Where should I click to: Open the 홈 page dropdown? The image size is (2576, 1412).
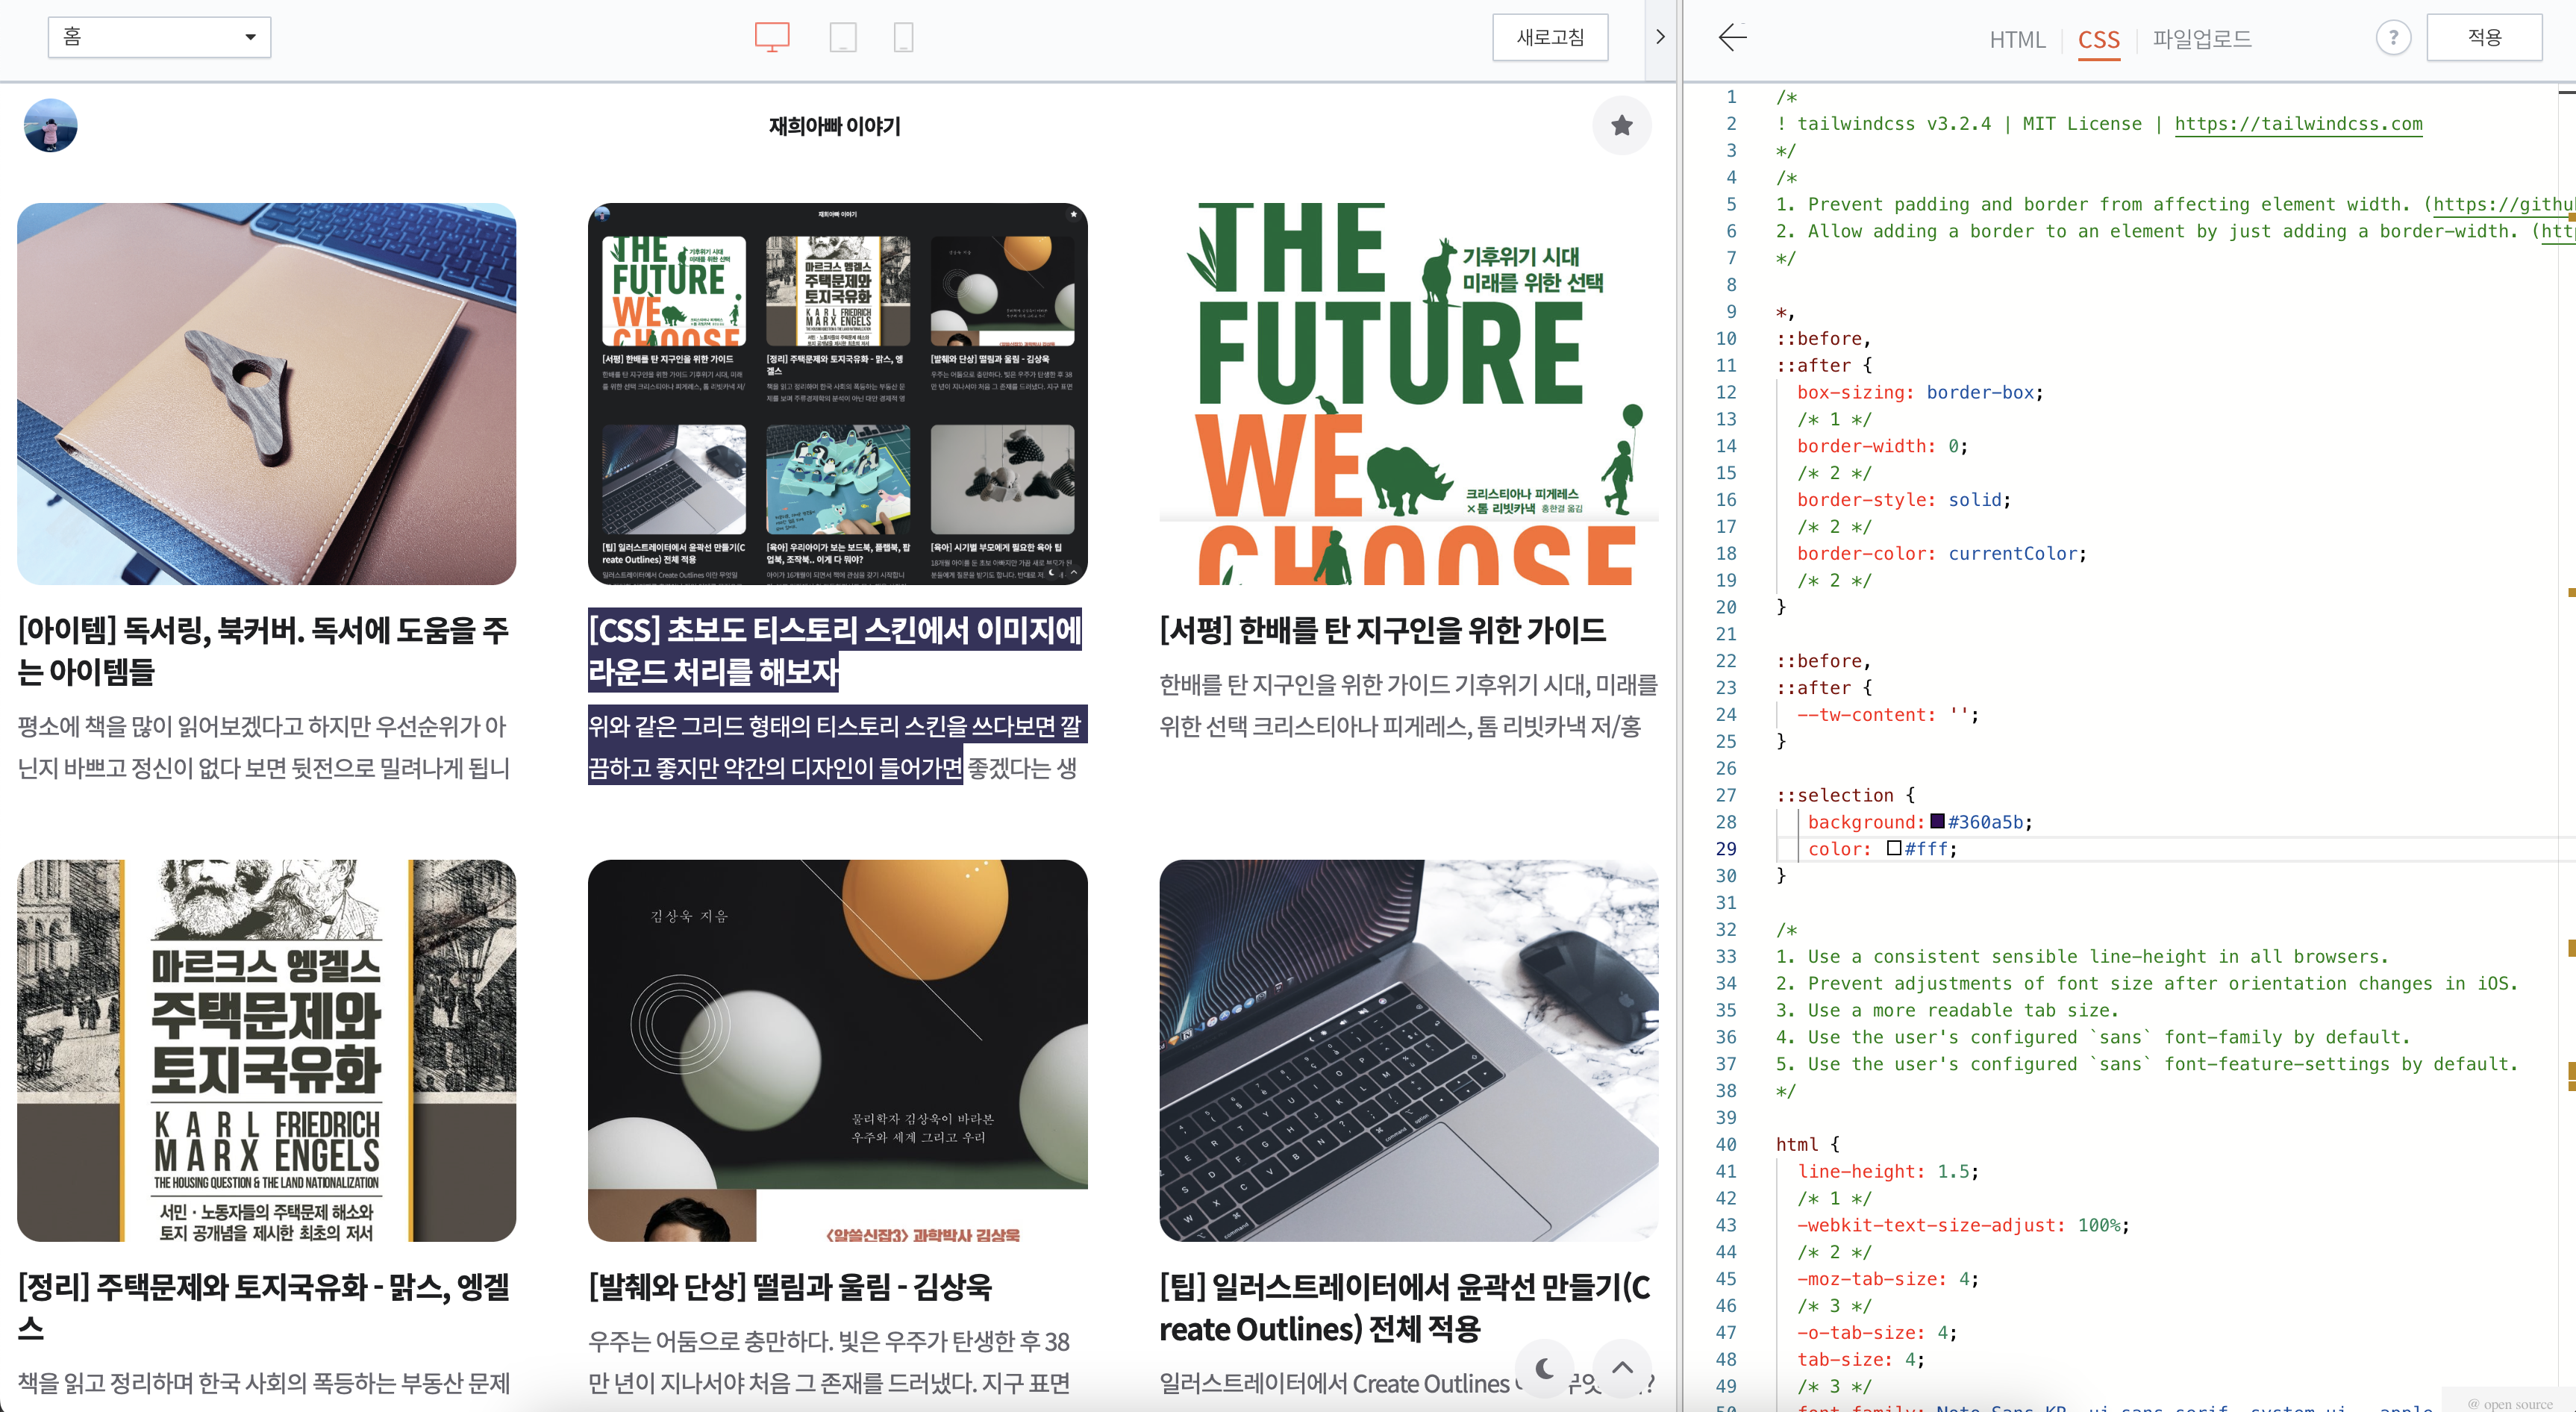(x=160, y=37)
